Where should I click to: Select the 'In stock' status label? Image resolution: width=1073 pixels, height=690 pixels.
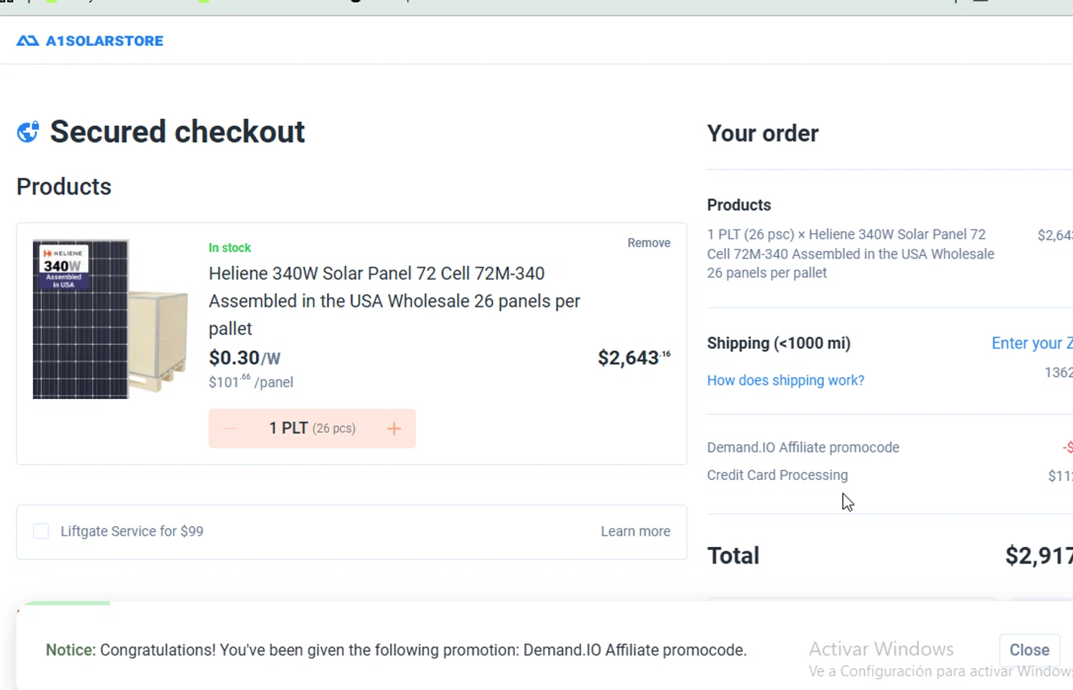click(230, 248)
